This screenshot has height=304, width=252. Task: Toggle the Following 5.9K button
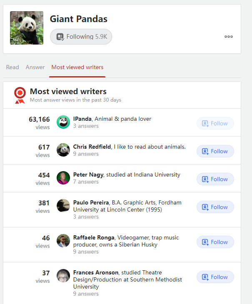pyautogui.click(x=81, y=37)
